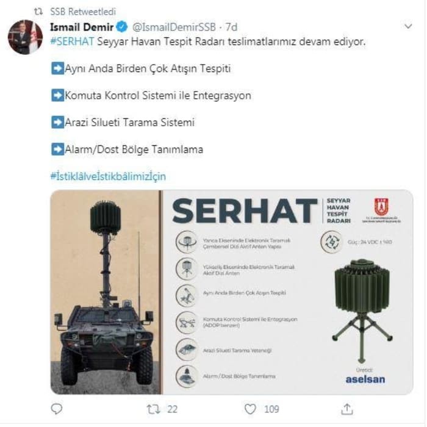
Task: Click the 7d tweet timestamp
Action: point(231,27)
